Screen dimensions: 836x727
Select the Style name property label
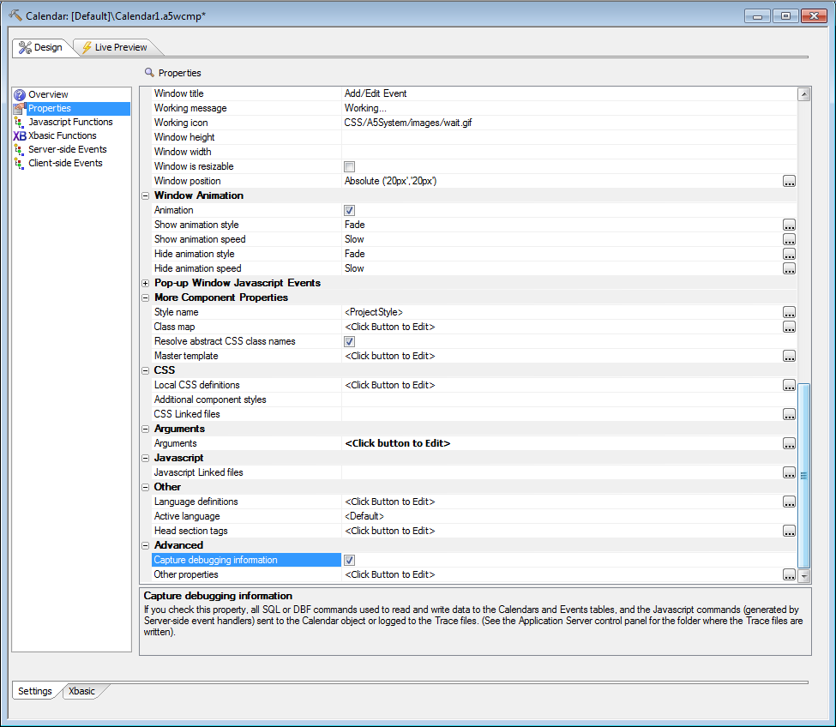[176, 312]
